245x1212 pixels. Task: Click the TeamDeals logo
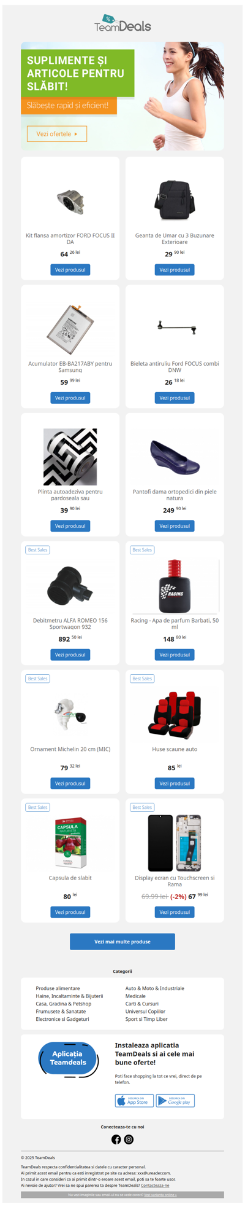123,23
